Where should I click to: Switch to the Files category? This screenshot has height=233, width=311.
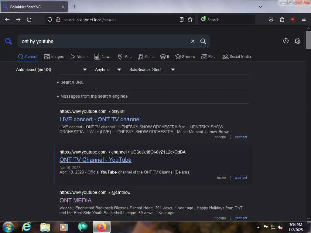click(209, 57)
